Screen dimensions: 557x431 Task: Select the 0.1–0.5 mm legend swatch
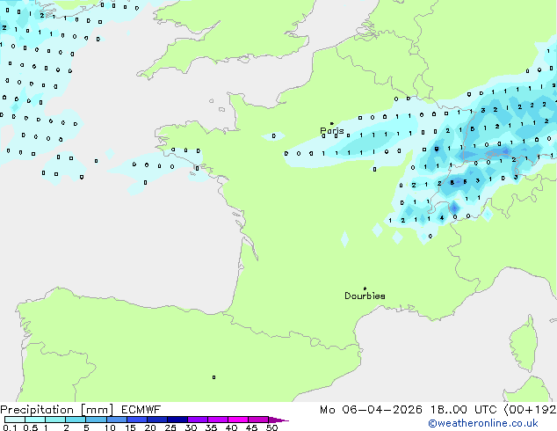[x=15, y=420]
